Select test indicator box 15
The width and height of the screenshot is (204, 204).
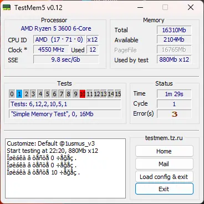point(118,94)
